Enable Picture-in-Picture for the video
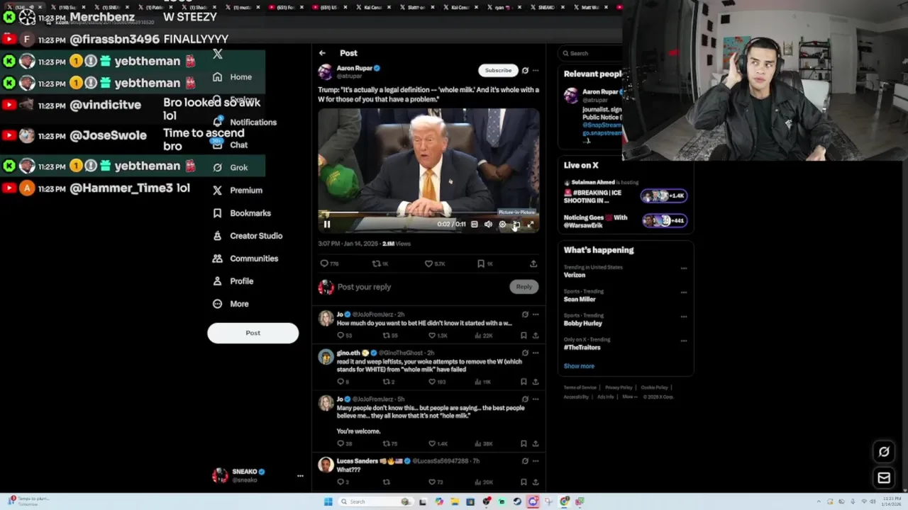 pos(516,225)
